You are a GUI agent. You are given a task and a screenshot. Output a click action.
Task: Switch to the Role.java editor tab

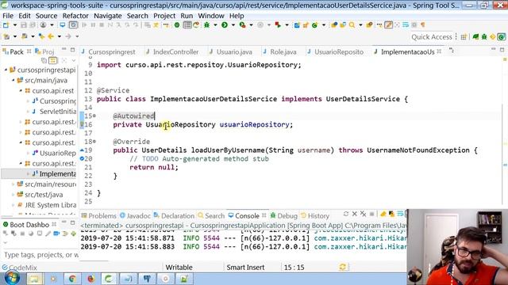pos(280,51)
